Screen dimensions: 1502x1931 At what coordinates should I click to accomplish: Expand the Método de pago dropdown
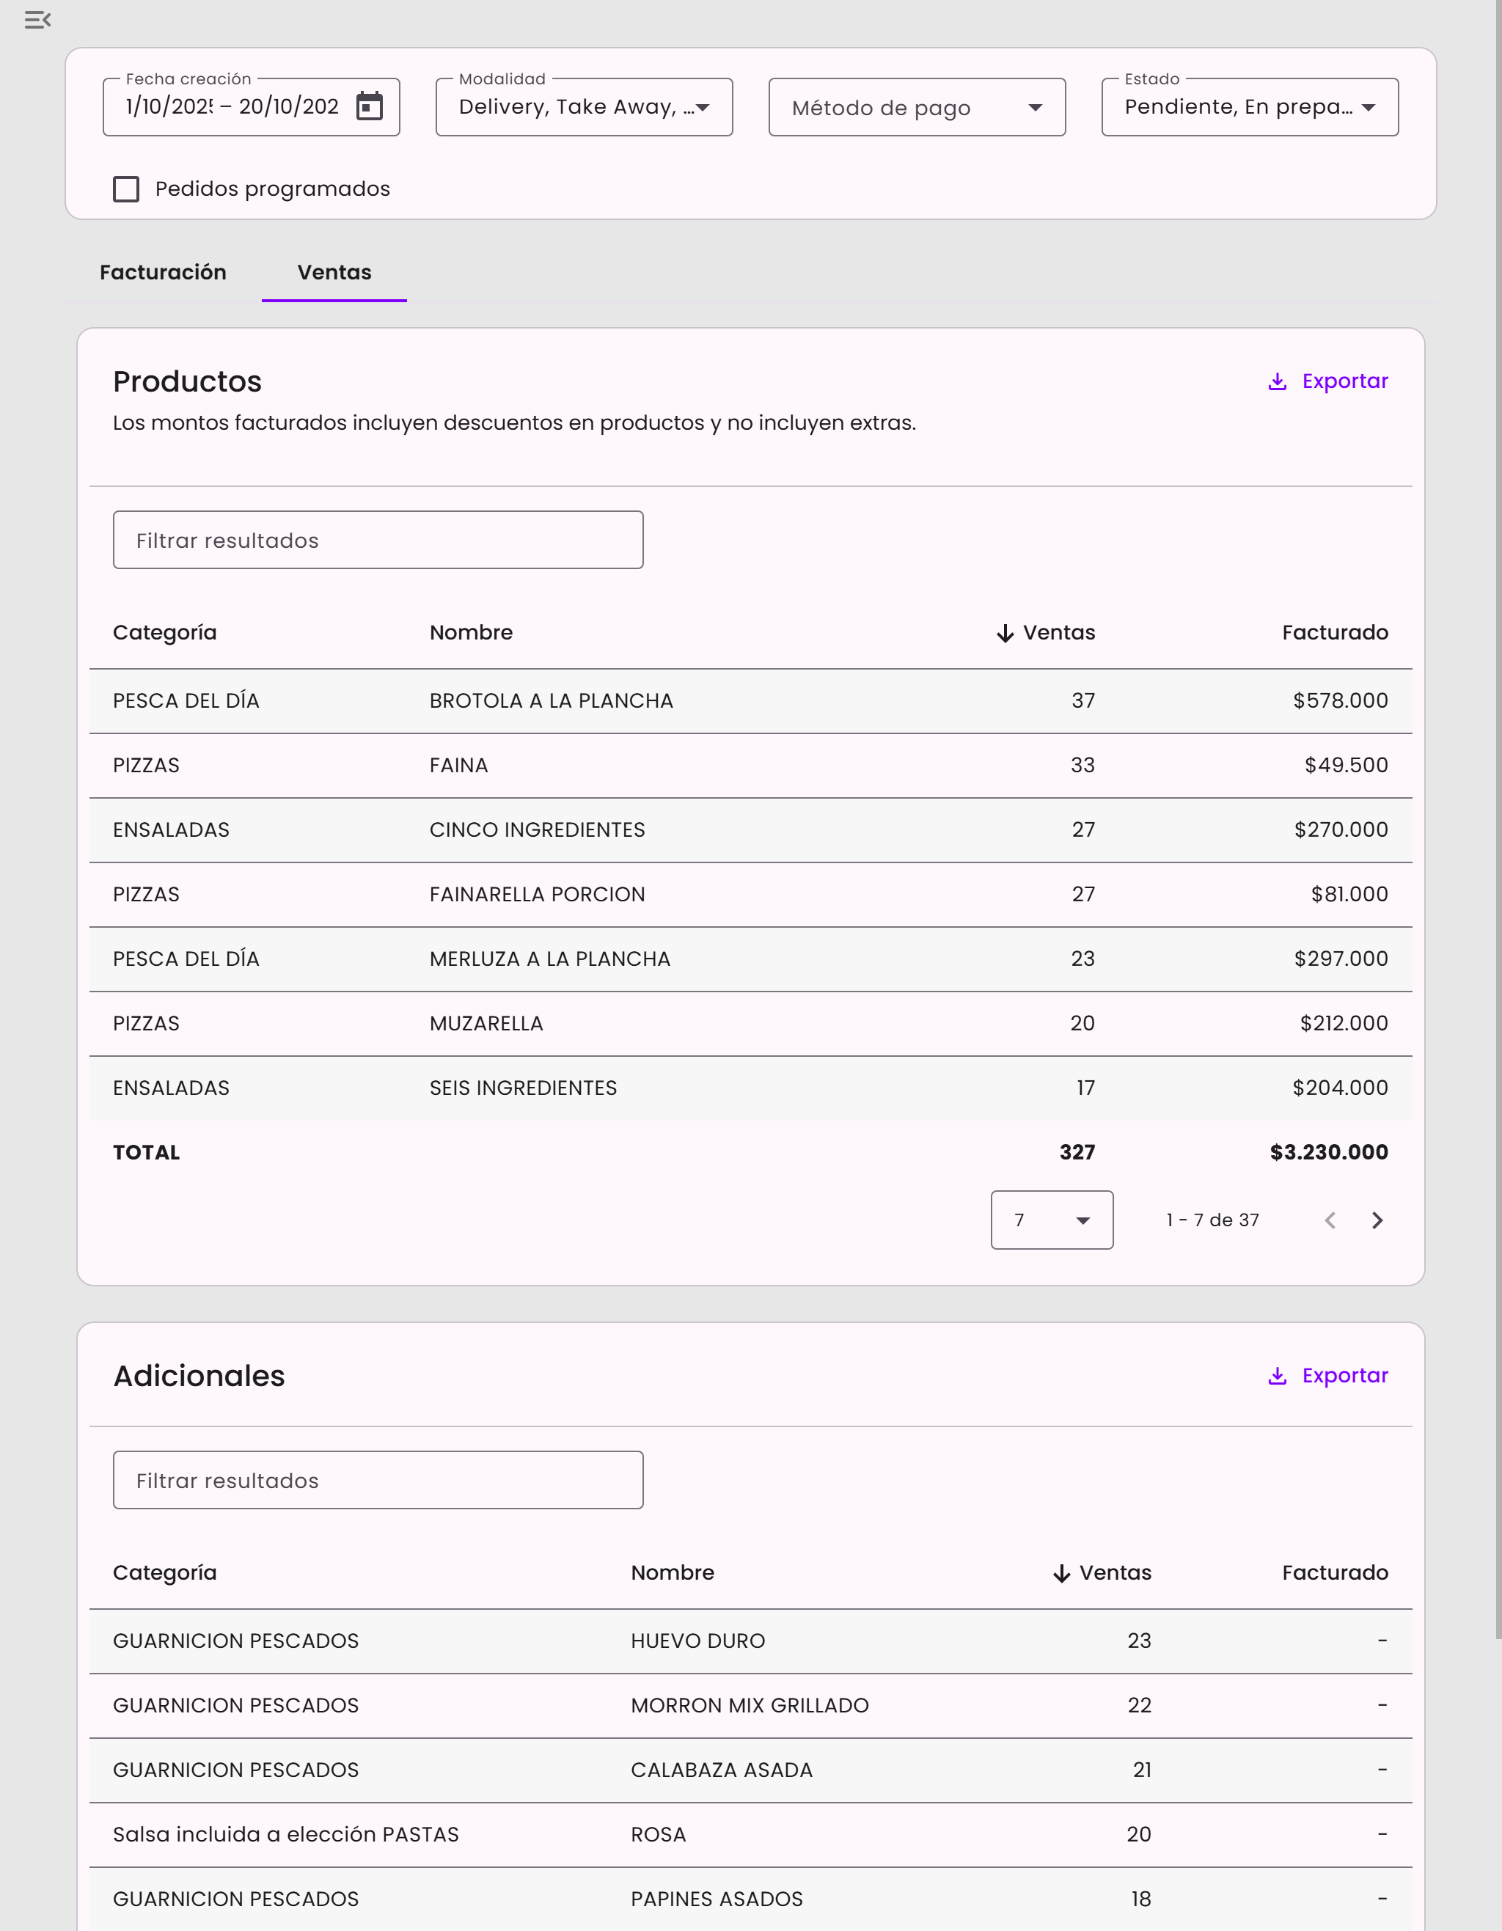pos(916,107)
